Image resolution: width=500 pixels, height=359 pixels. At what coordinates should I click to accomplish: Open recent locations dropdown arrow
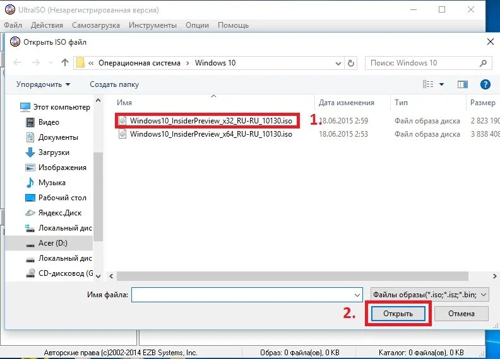tap(51, 63)
